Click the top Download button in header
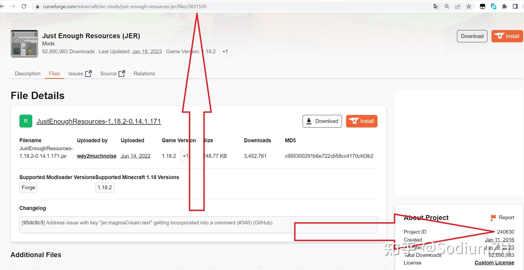Viewport: 524px width, 270px height. (x=472, y=36)
